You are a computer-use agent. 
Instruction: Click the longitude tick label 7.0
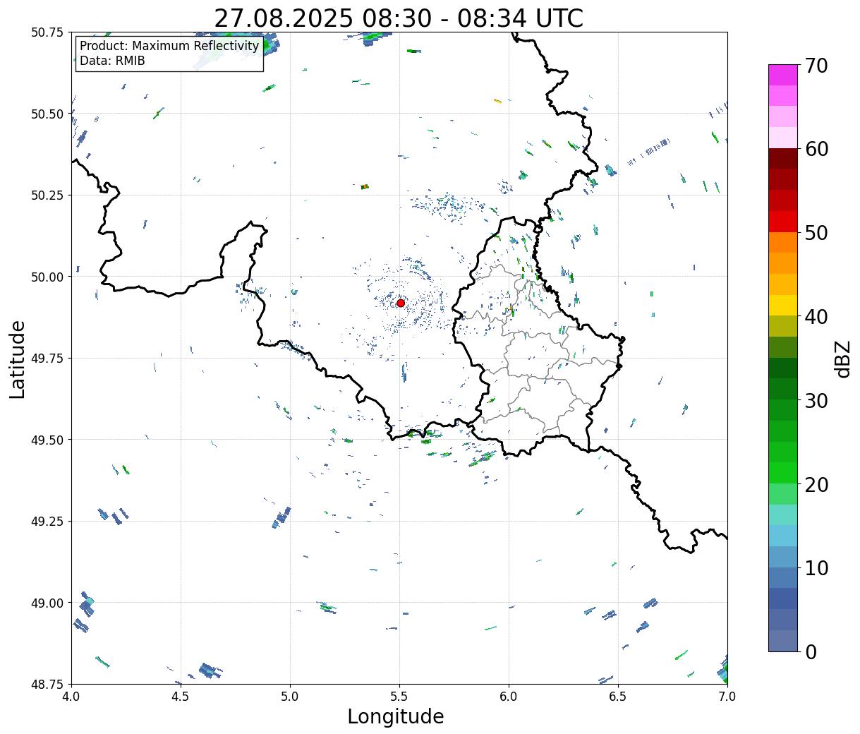727,696
